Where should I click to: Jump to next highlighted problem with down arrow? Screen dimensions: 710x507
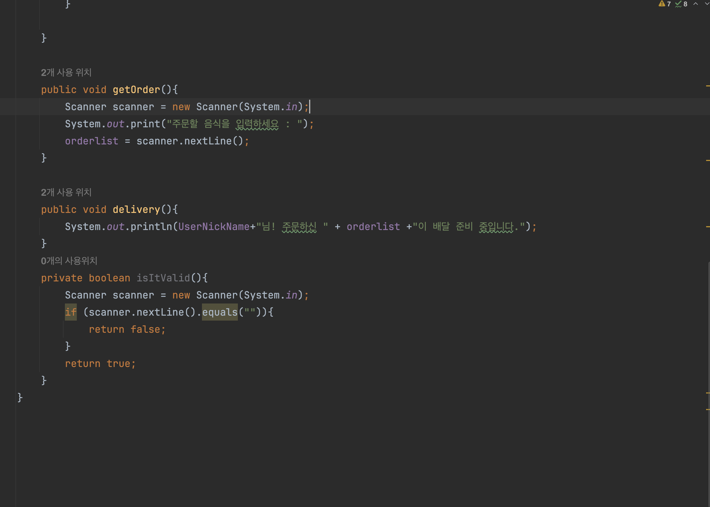click(707, 4)
